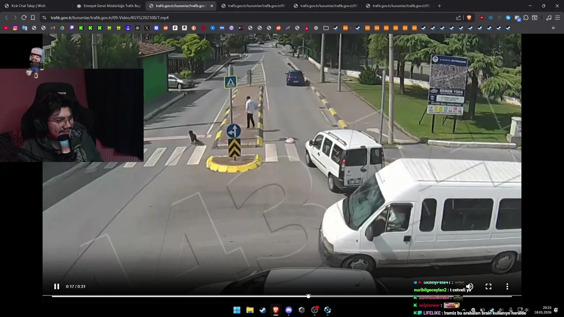The height and width of the screenshot is (317, 564).
Task: Open the extensions puzzle-piece menu
Action: [x=526, y=18]
